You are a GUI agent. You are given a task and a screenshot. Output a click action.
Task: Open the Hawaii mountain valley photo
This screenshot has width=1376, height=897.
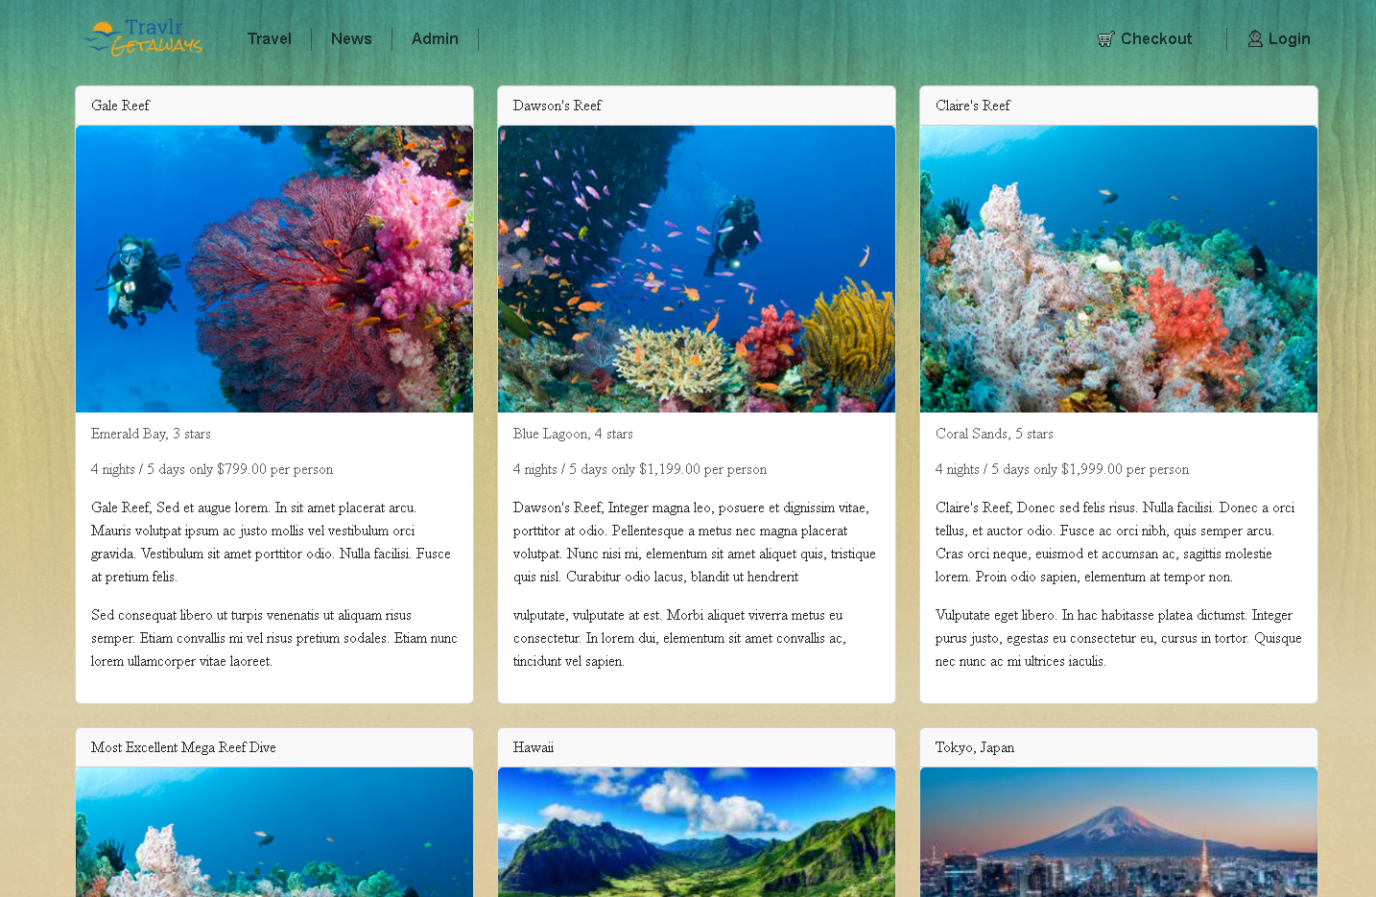697,832
